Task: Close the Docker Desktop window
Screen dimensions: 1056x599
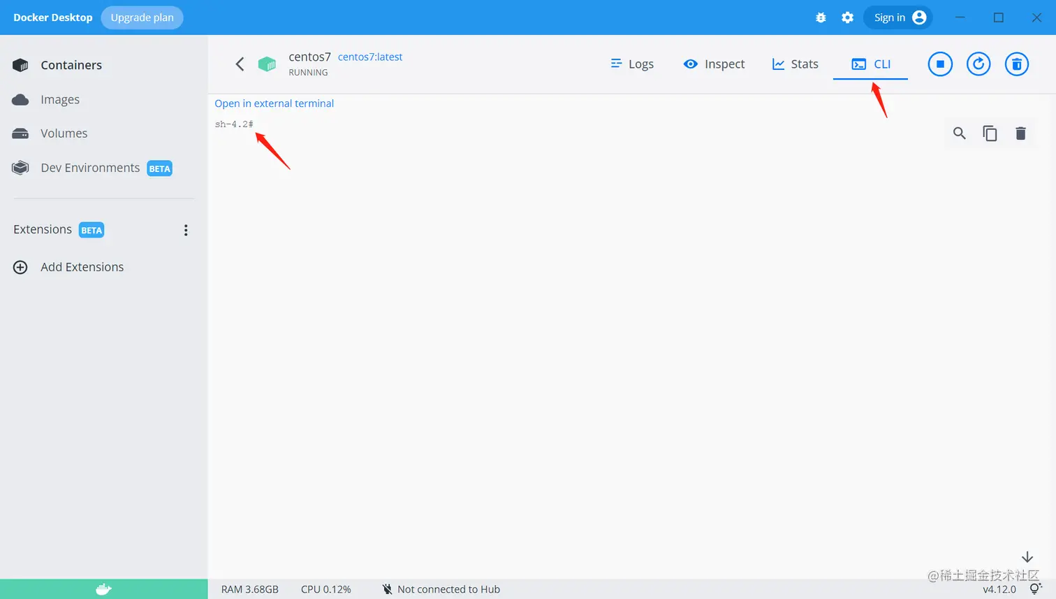Action: pos(1036,17)
